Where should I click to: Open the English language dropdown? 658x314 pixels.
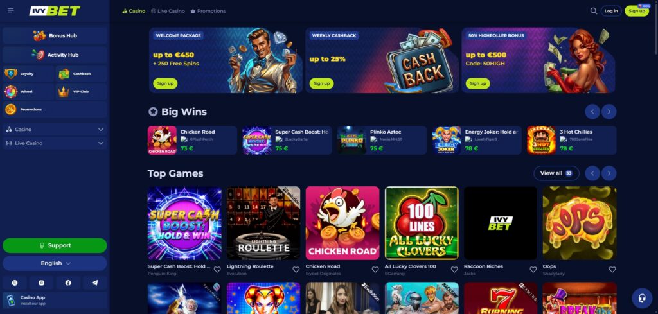point(55,263)
